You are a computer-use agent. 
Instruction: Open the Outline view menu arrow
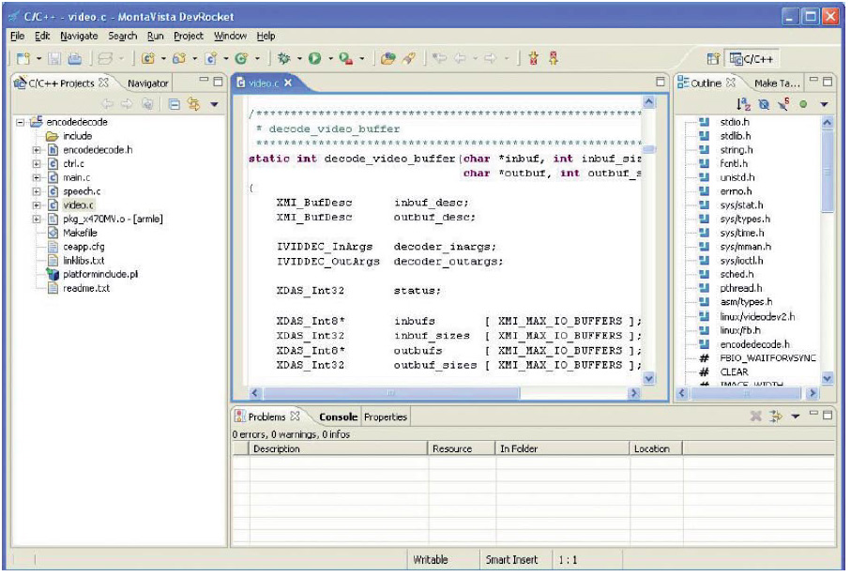(824, 104)
